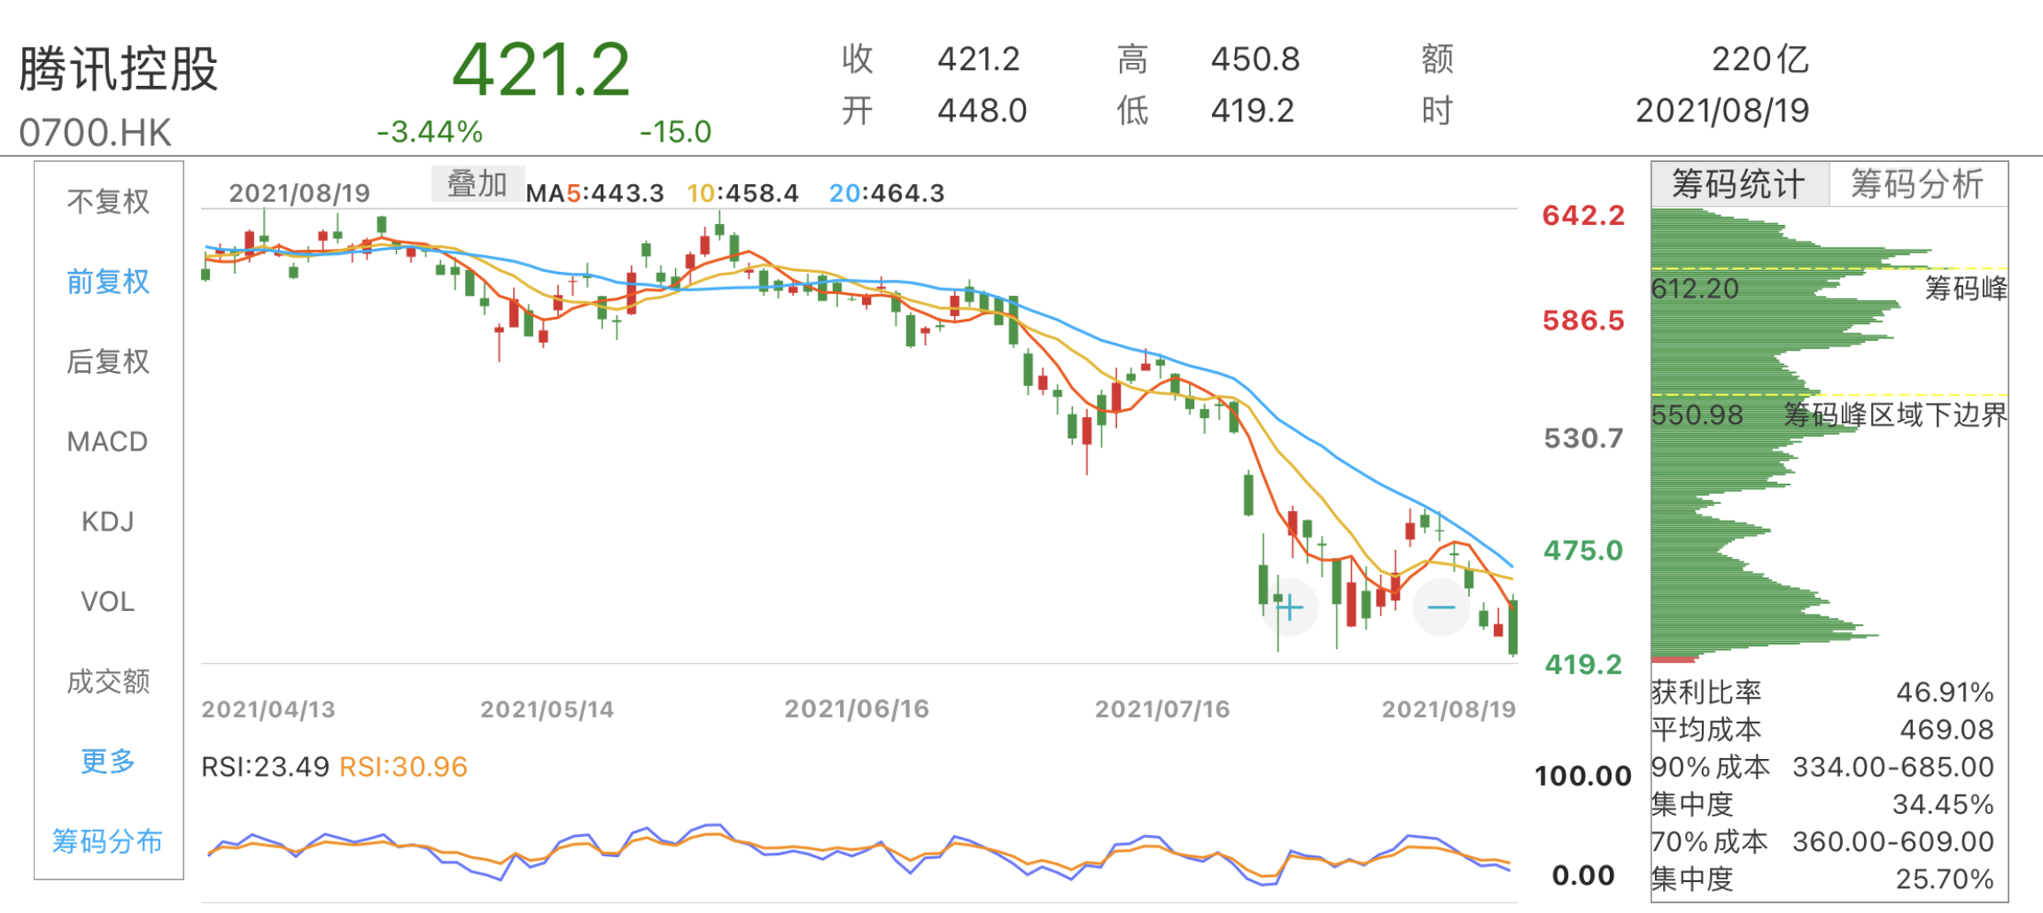This screenshot has height=913, width=2043.
Task: Click the last candlestick on 2021/08/19
Action: point(1513,626)
